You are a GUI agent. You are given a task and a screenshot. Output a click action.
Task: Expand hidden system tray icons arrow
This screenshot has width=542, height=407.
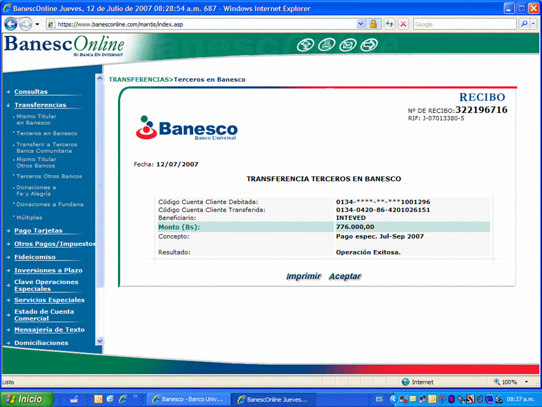393,400
